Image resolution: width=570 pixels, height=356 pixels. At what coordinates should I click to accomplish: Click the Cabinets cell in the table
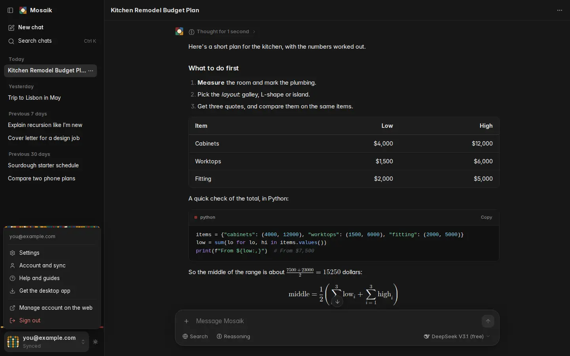tap(207, 144)
